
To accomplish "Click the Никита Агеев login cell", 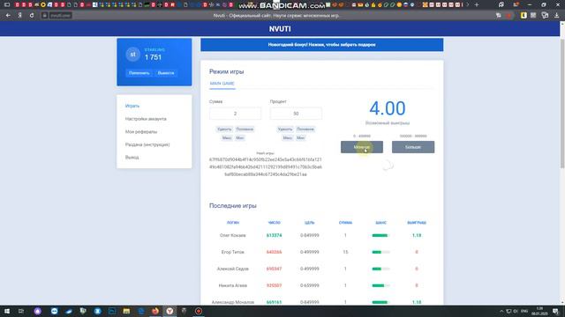I will [x=233, y=285].
